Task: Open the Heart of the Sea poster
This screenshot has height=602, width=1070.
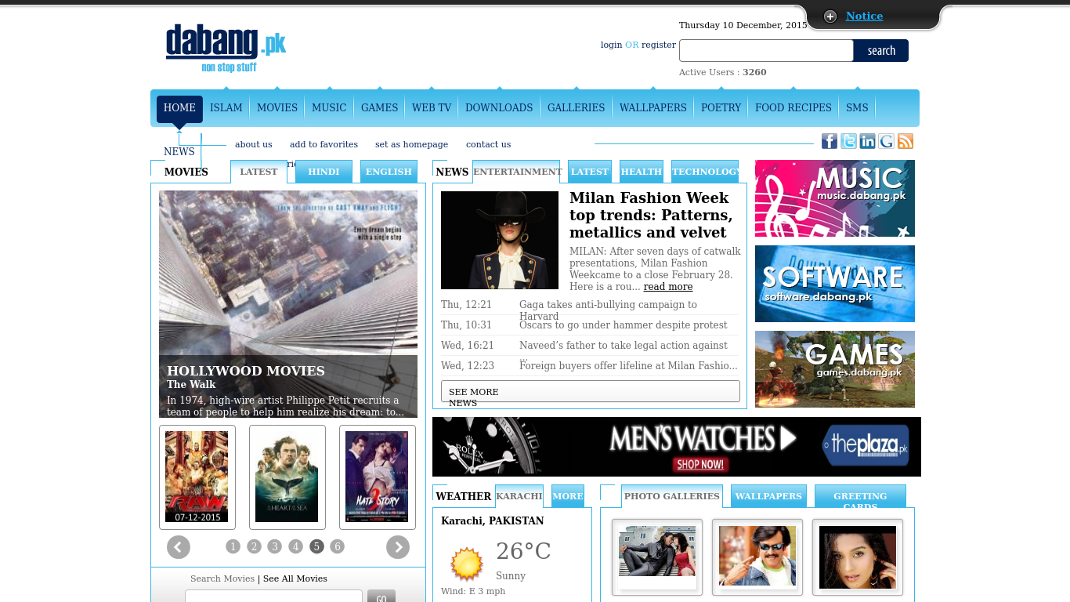Action: coord(287,477)
